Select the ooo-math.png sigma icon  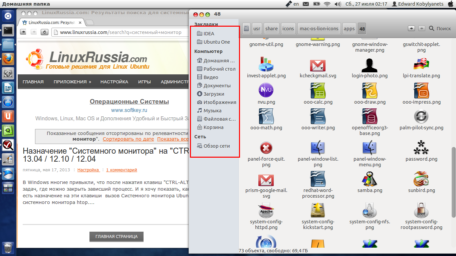(x=266, y=116)
